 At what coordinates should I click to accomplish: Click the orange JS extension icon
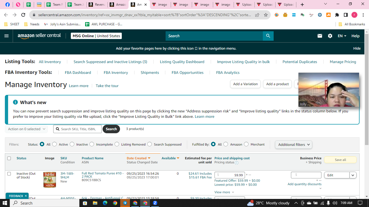328,15
